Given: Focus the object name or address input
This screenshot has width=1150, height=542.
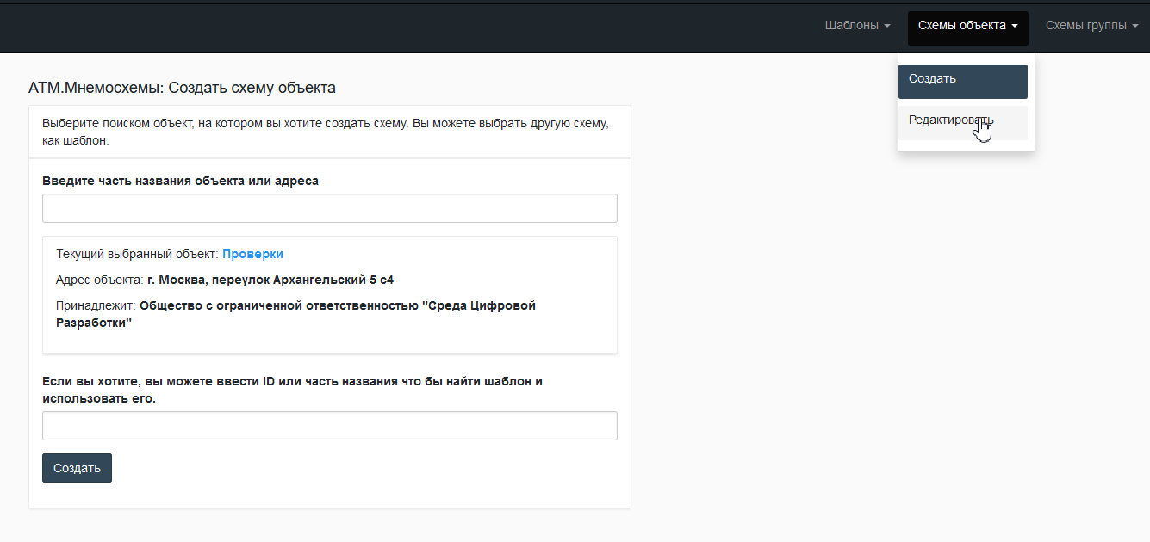Looking at the screenshot, I should [x=329, y=208].
